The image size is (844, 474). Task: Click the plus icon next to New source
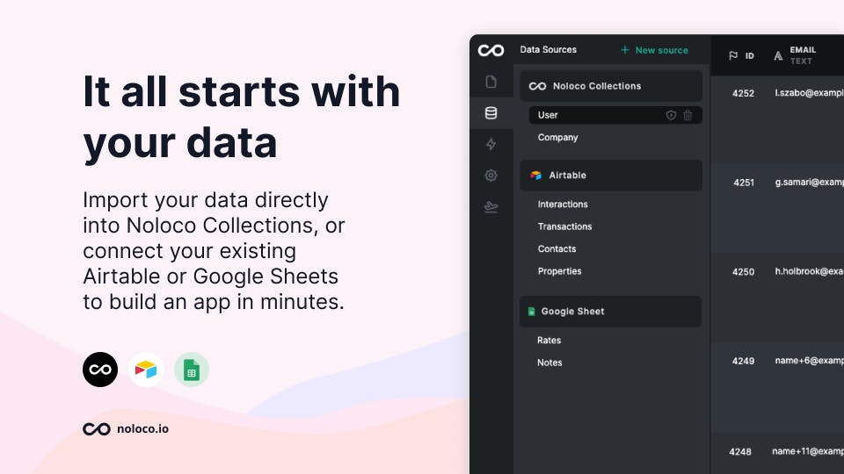[625, 50]
